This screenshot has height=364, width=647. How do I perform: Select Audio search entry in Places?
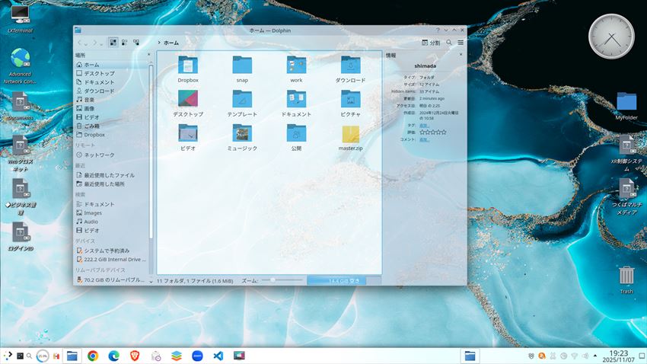coord(111,222)
